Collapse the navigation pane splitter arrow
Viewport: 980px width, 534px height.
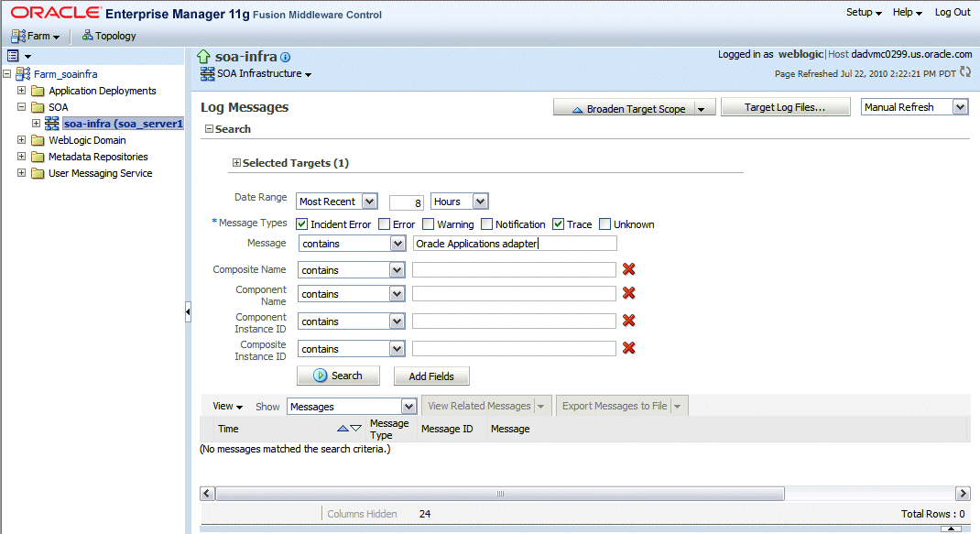coord(188,311)
